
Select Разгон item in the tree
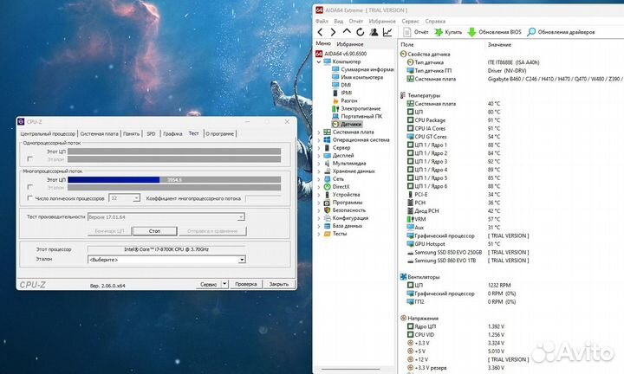click(349, 100)
